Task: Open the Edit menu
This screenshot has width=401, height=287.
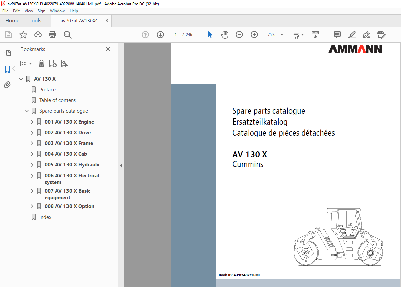Action: (16, 11)
